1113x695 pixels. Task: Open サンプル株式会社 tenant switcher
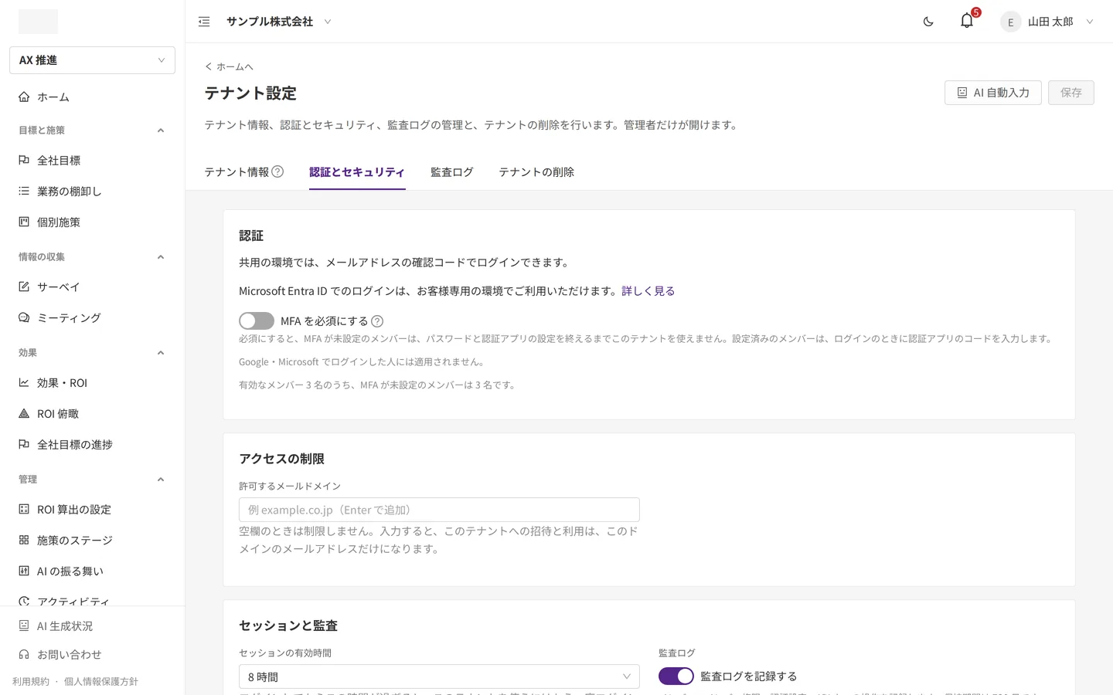click(x=278, y=22)
